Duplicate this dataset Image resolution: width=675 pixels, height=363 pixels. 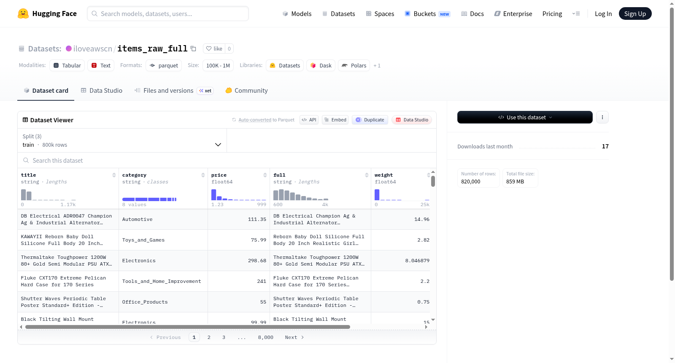pyautogui.click(x=370, y=120)
